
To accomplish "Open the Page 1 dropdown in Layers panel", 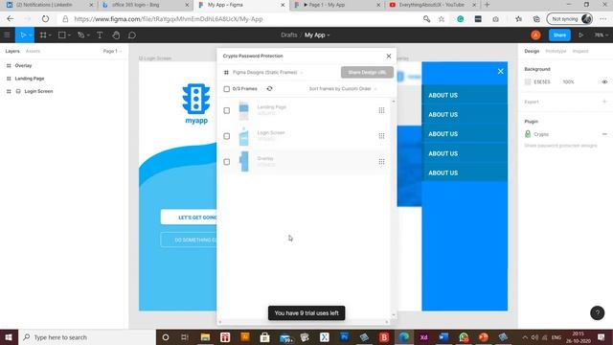I will pyautogui.click(x=112, y=51).
